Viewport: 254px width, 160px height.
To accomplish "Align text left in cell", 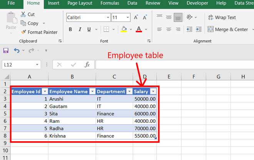I will point(160,29).
